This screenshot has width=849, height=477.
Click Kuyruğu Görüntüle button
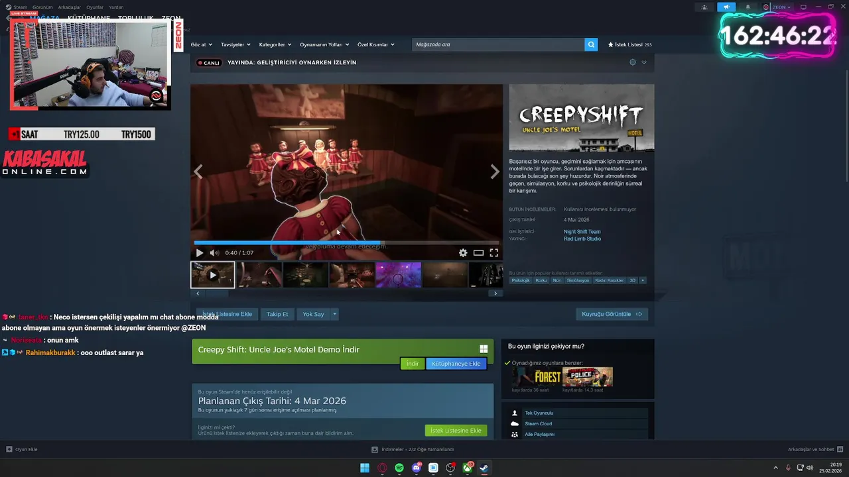pos(612,314)
